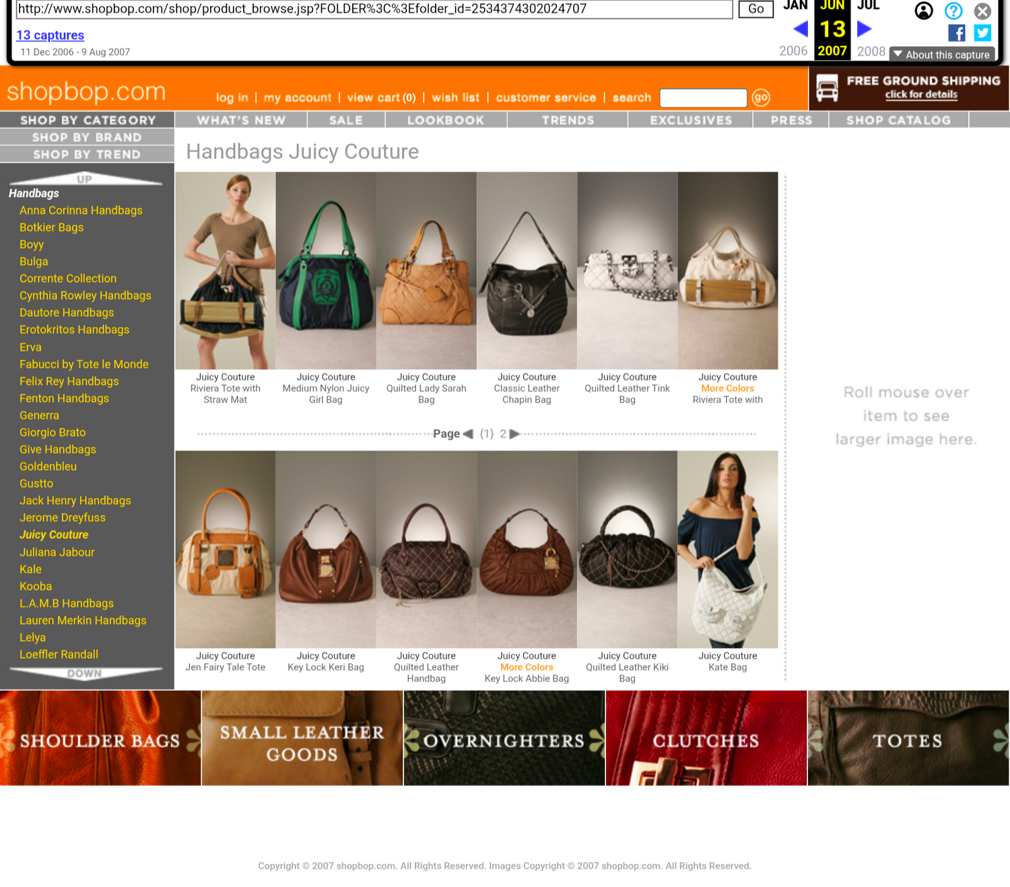Select Anna Corinna Handbags in the brand list
Image resolution: width=1010 pixels, height=887 pixels.
[x=81, y=211]
